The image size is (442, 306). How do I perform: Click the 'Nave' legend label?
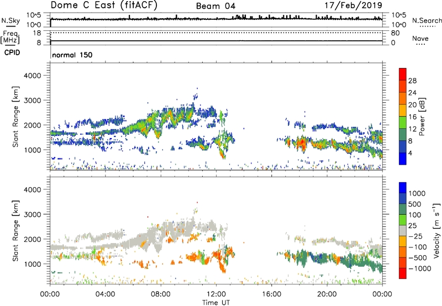tap(420, 39)
